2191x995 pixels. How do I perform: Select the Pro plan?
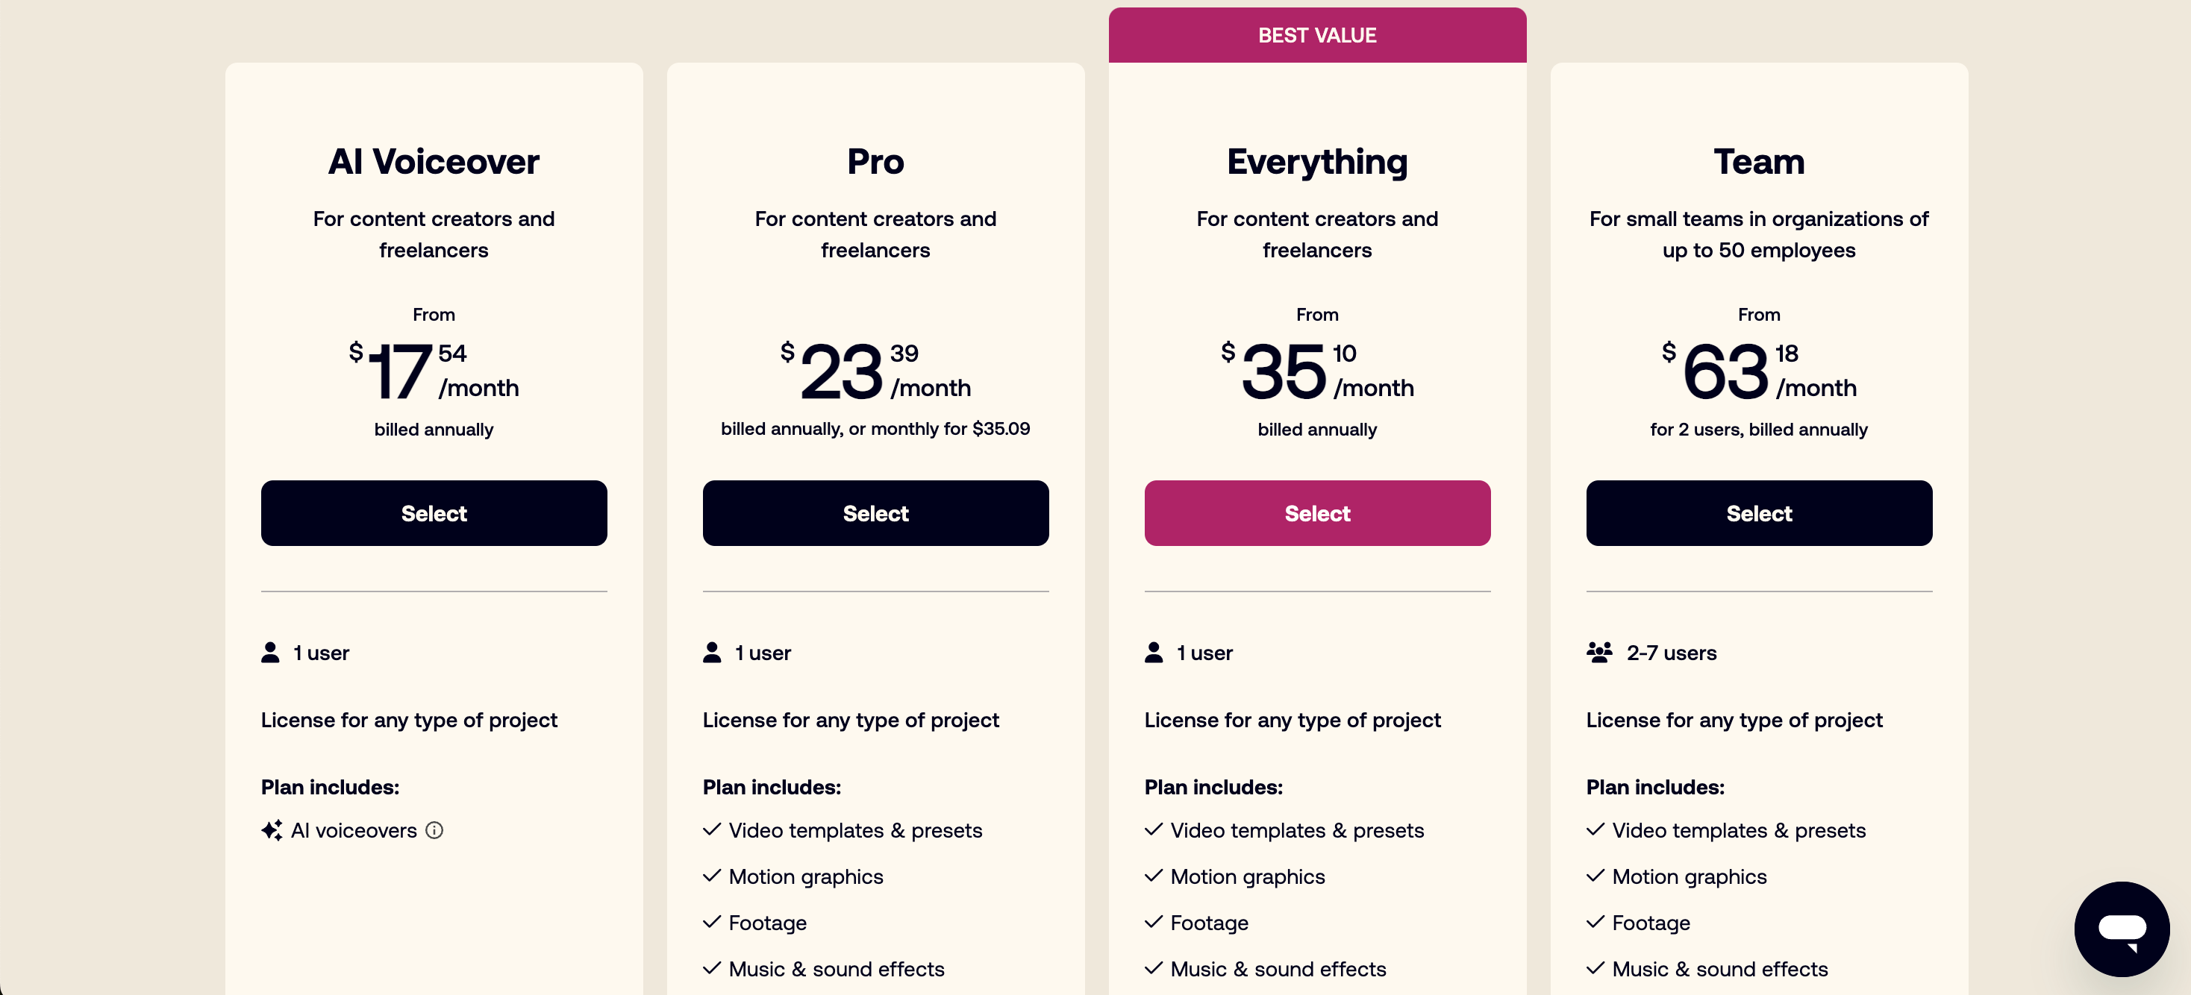tap(876, 513)
